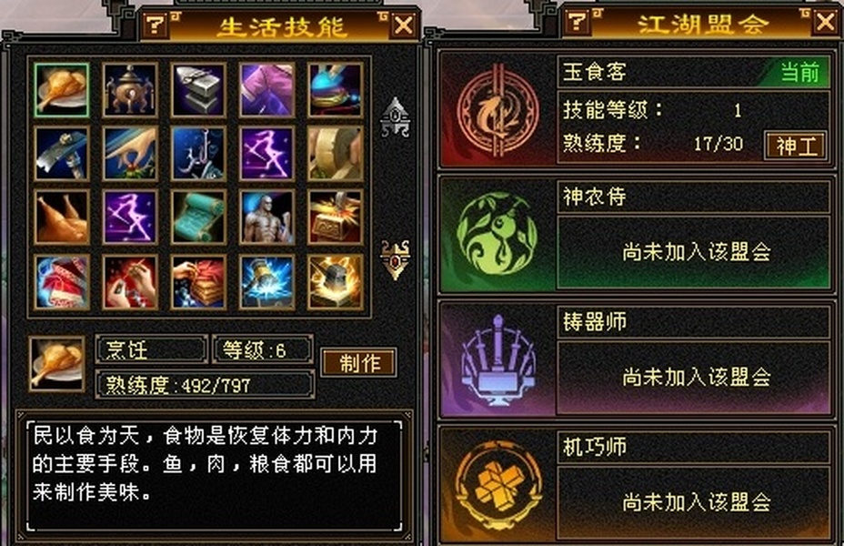The image size is (844, 546).
Task: Select the blue lightning hammer skill icon
Action: click(x=267, y=282)
